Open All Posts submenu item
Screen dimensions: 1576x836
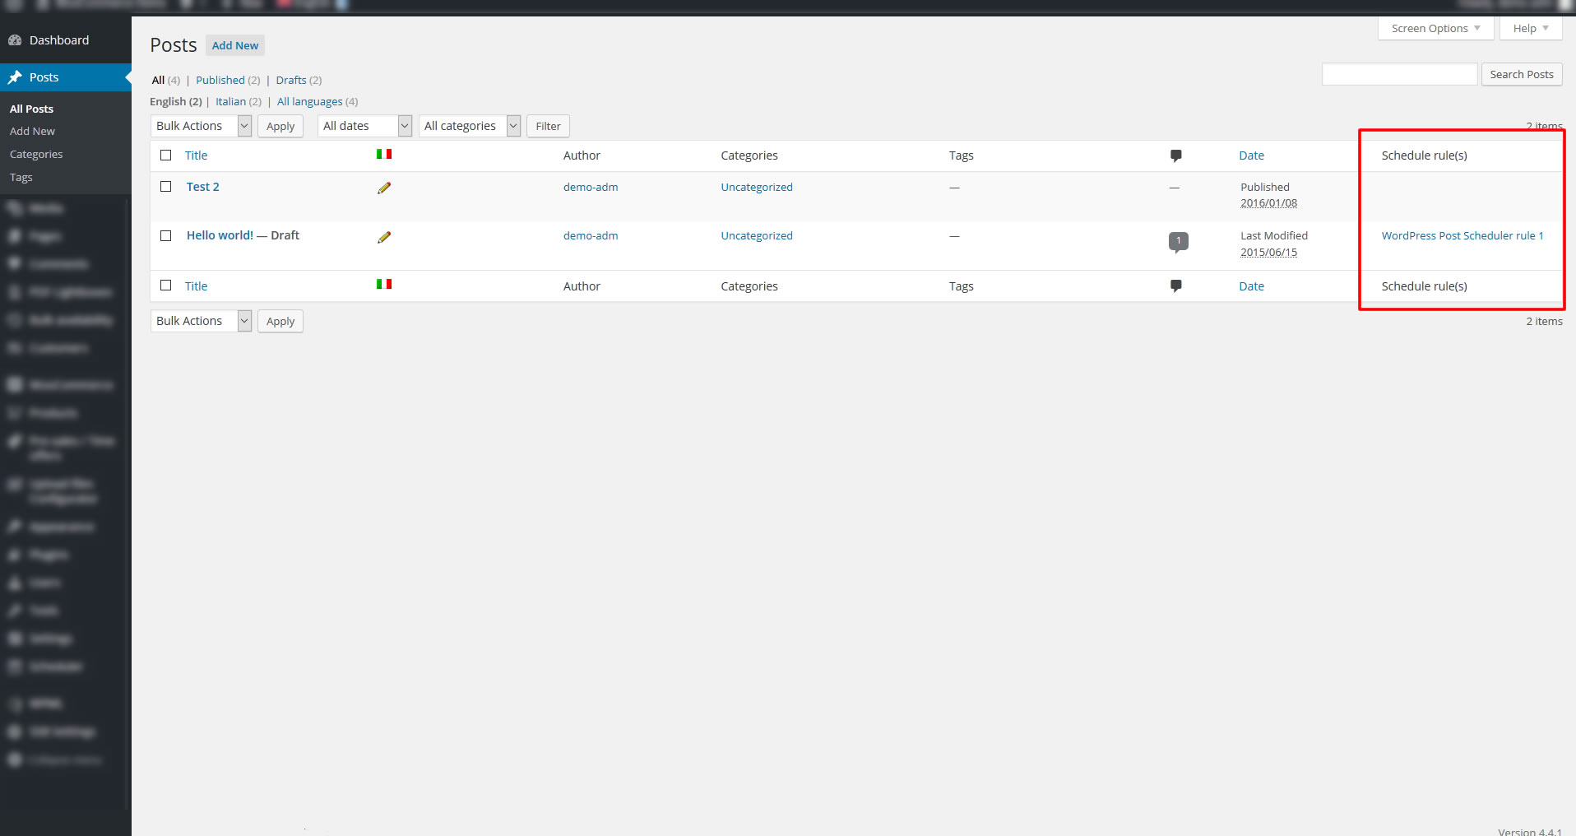point(31,109)
